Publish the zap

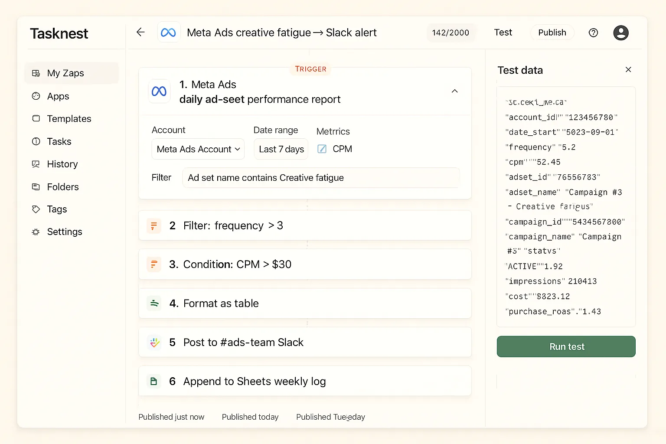[x=552, y=33]
